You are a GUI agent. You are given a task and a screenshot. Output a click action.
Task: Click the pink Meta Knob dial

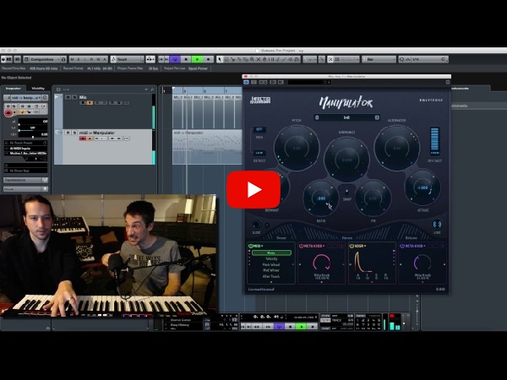(x=321, y=263)
